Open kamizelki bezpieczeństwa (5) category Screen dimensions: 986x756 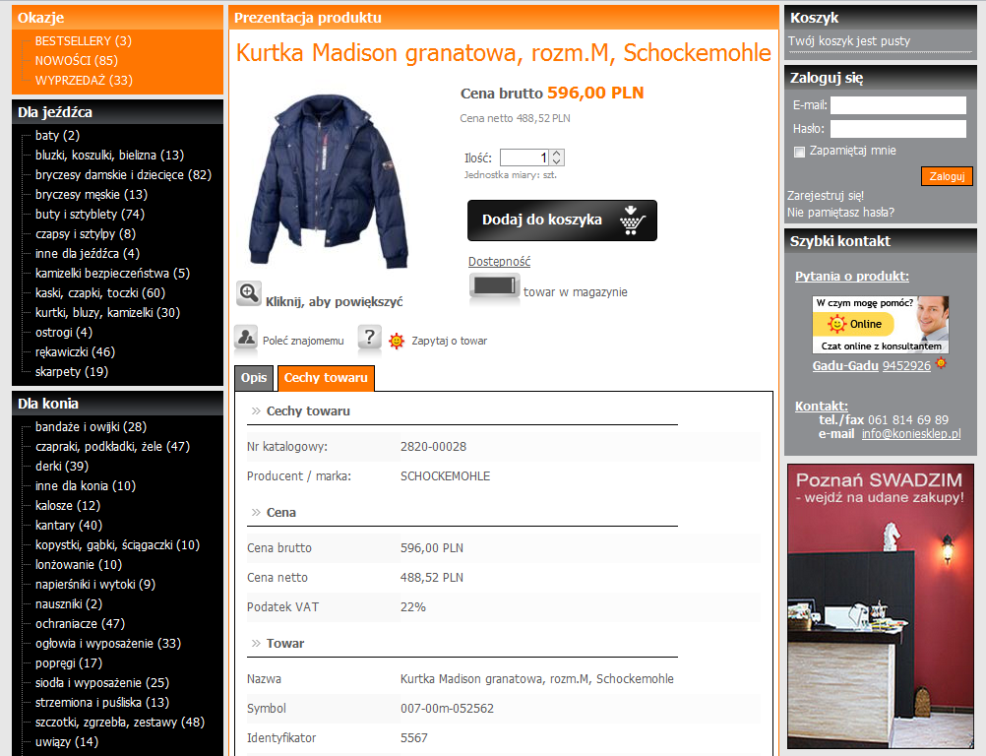pos(112,273)
